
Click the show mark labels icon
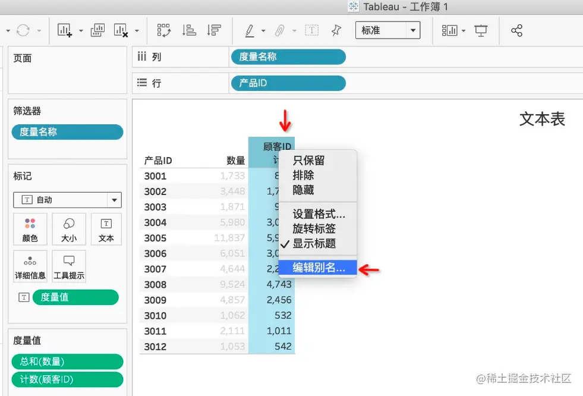(x=311, y=30)
